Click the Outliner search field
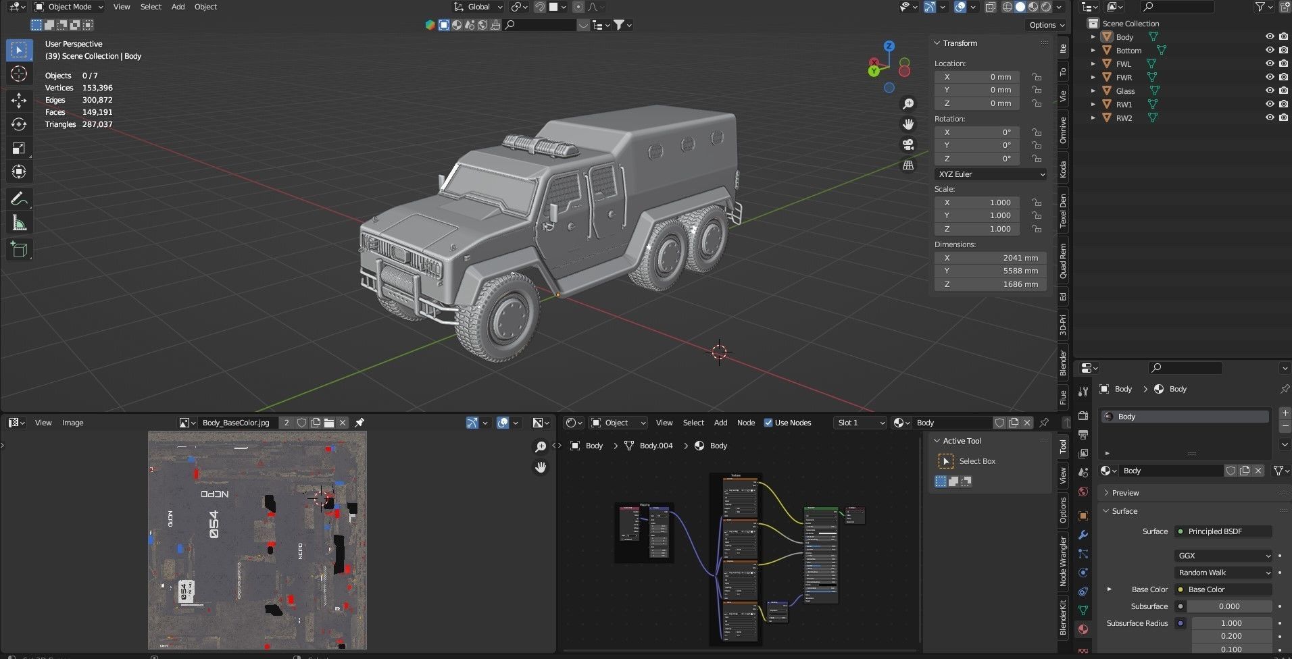1292x659 pixels. [x=1176, y=7]
